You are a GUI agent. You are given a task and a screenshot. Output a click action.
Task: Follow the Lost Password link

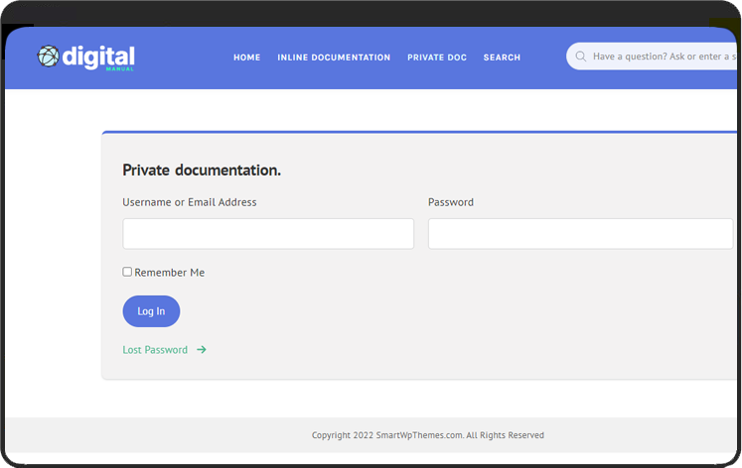[155, 350]
